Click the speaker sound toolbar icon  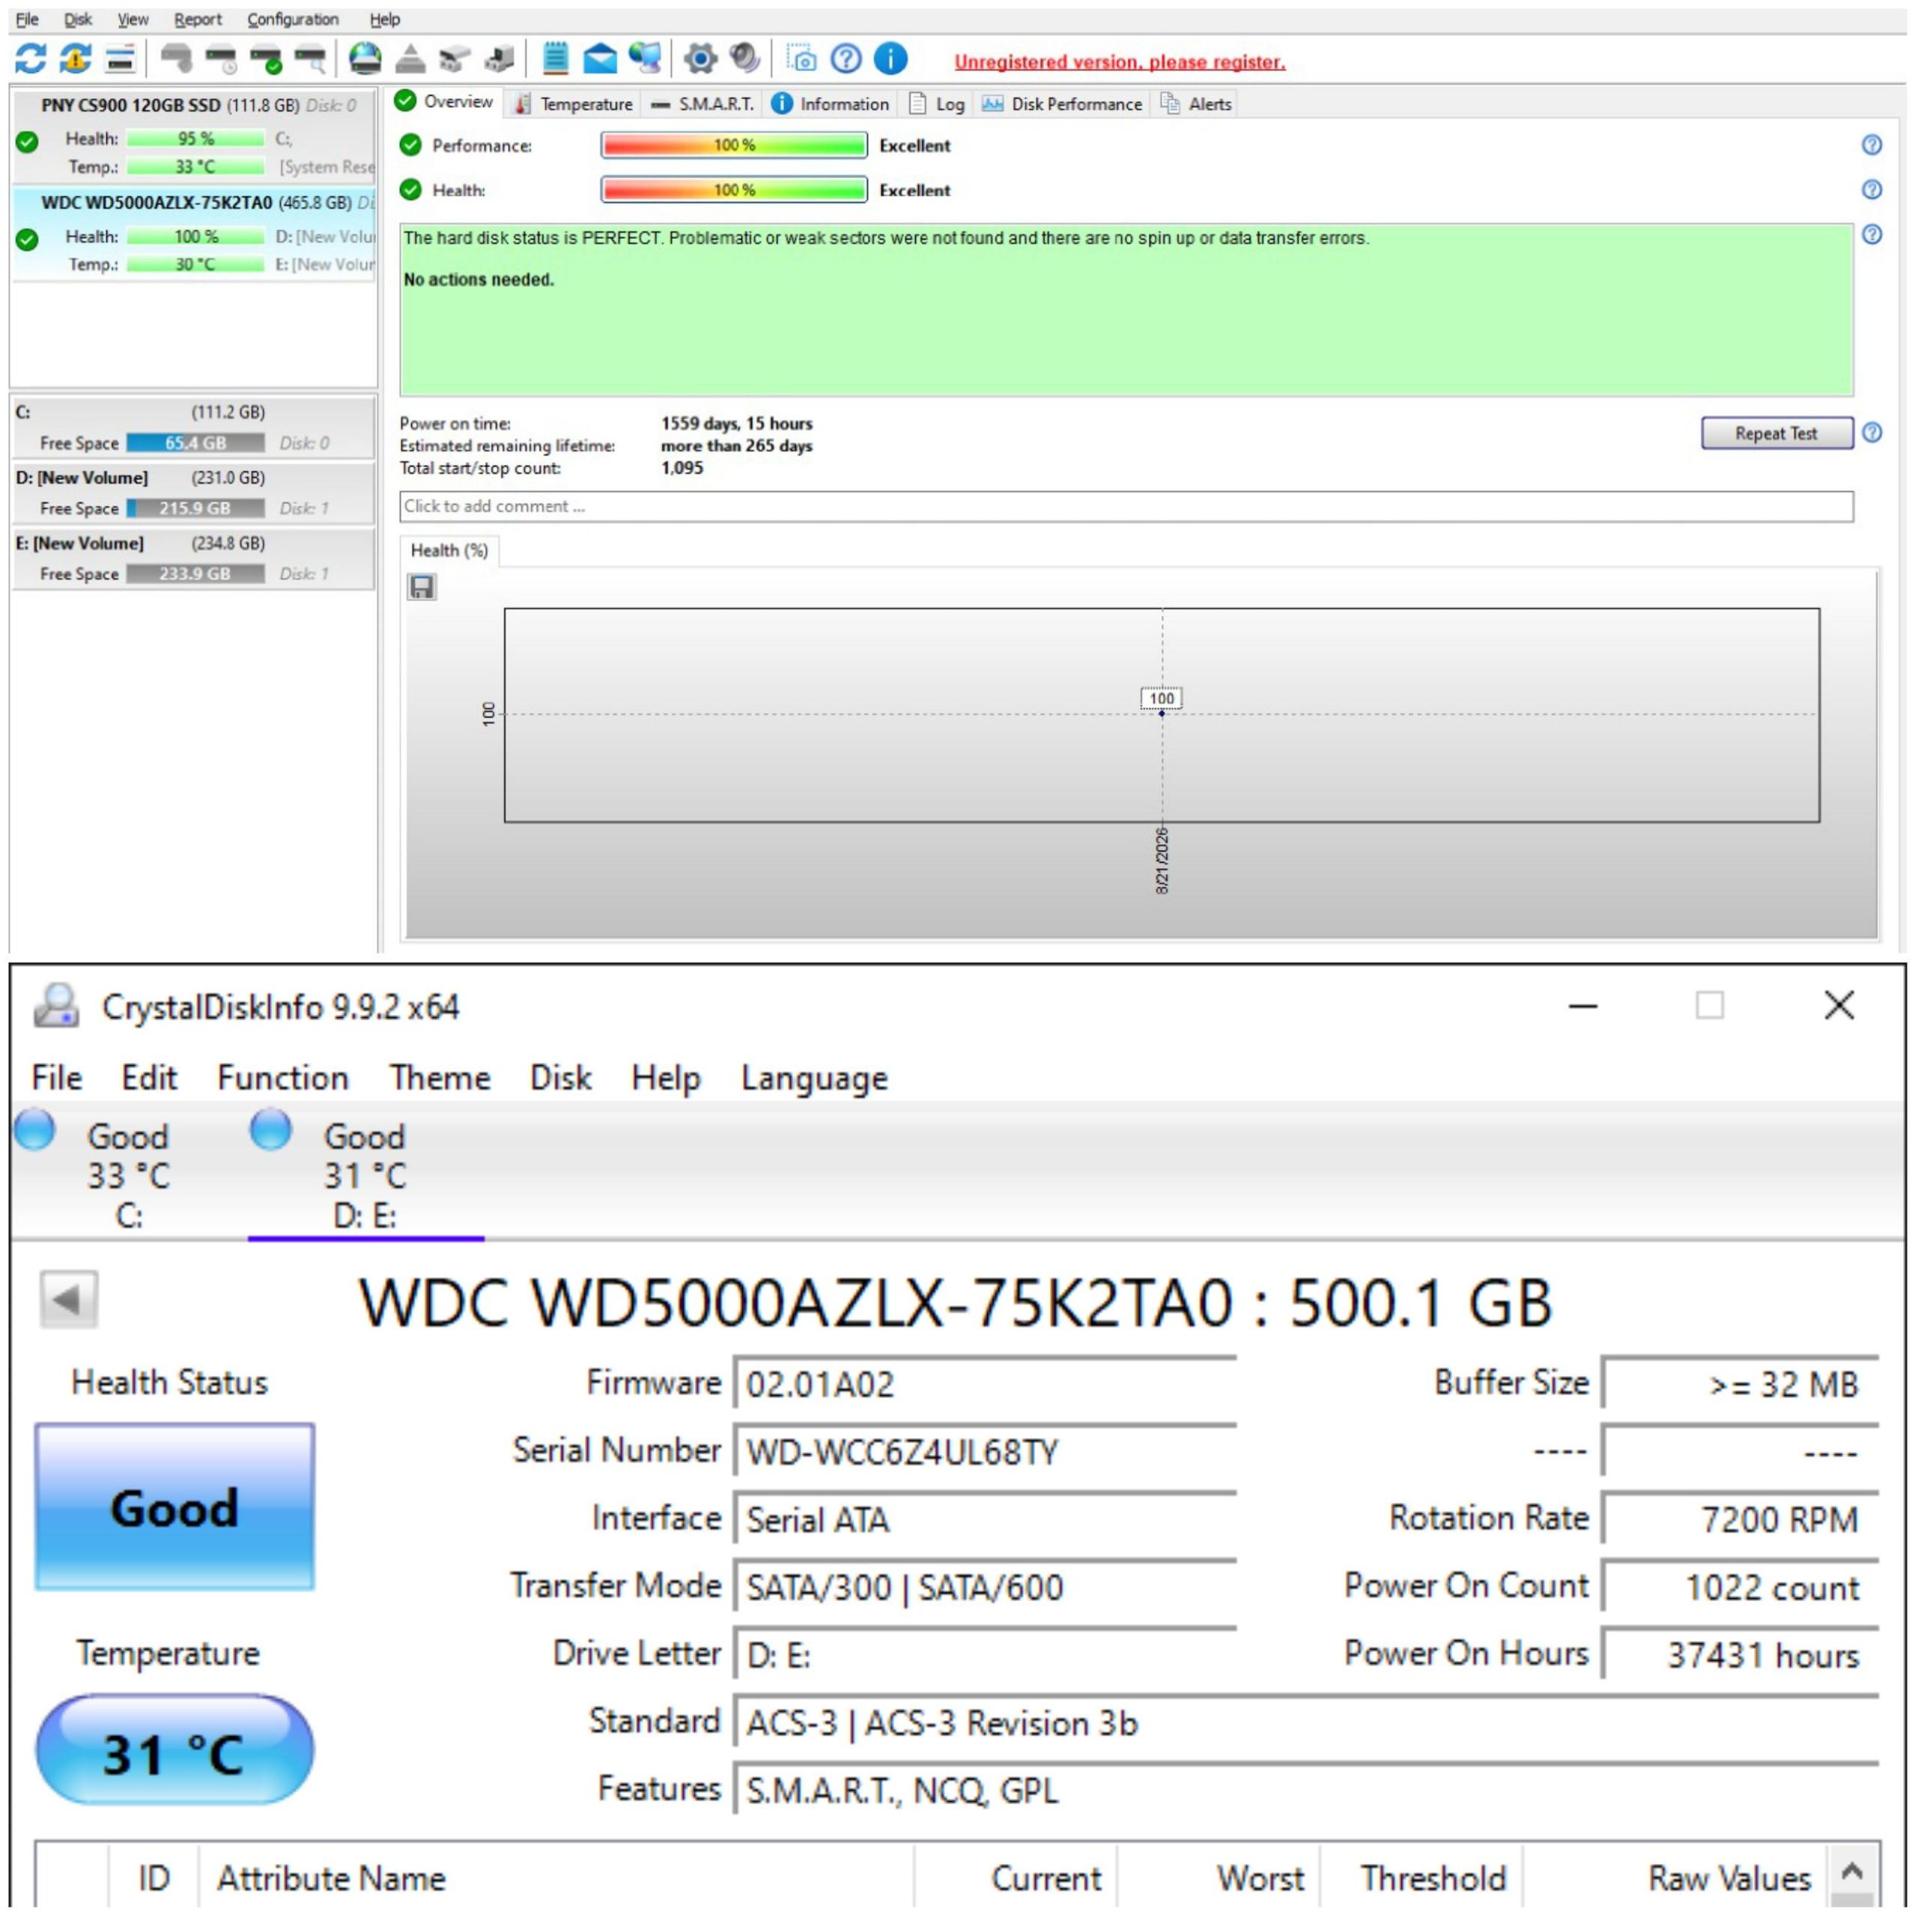[744, 59]
